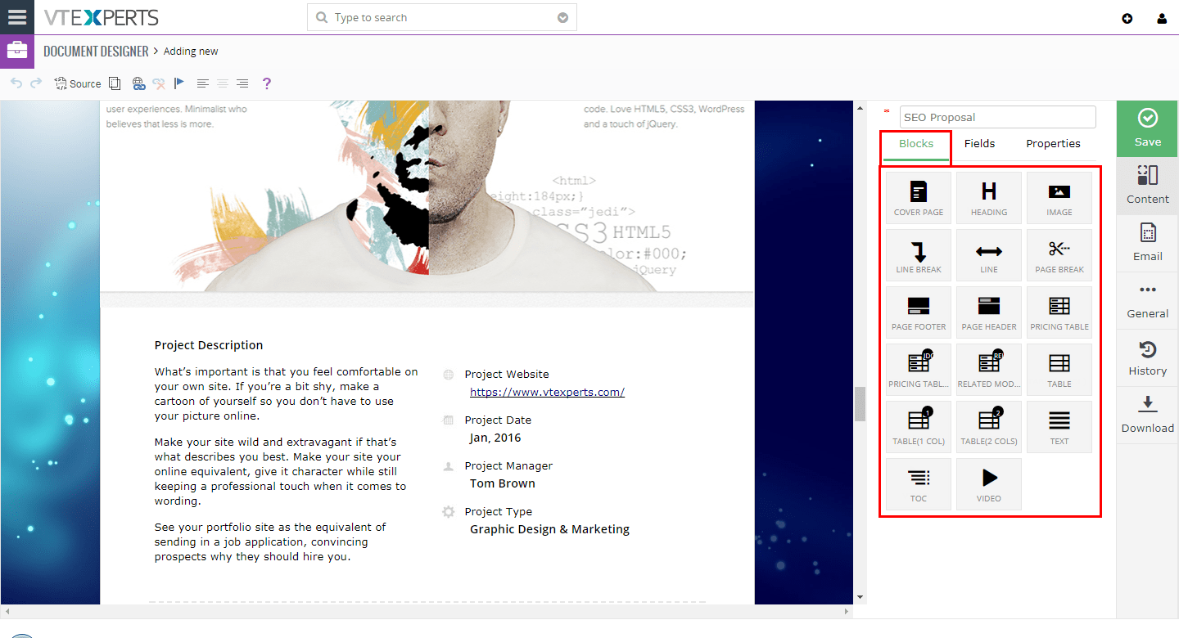Open the vtexperts.com project website link
1179x638 pixels.
point(547,392)
